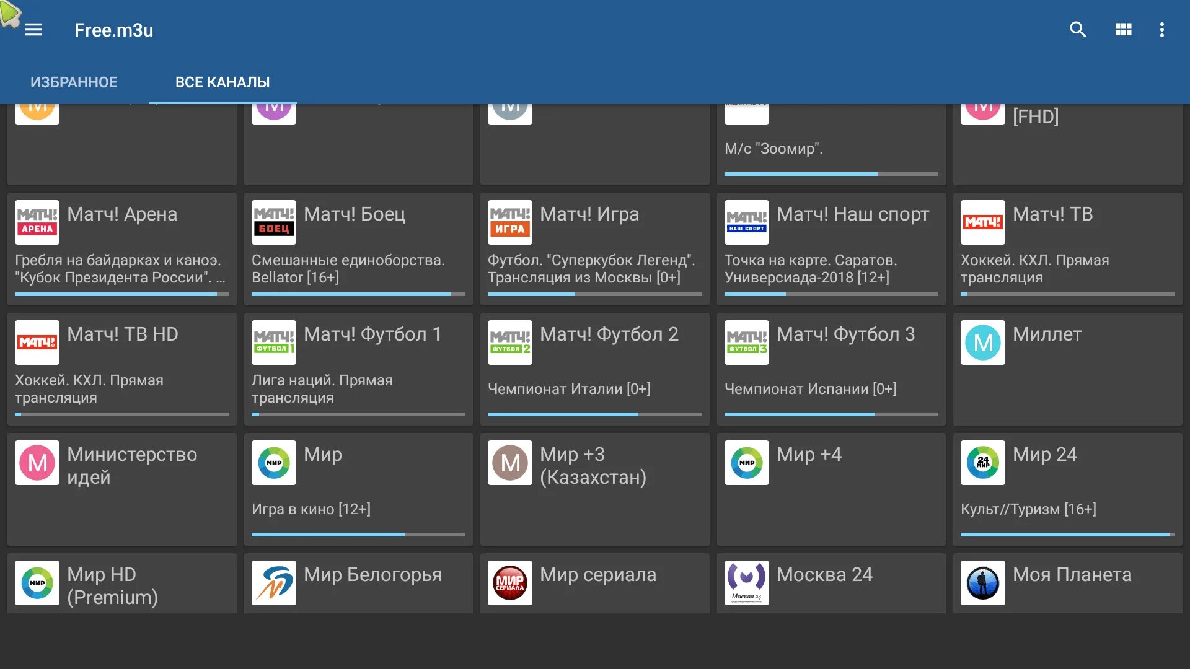
Task: Open the Миллет channel tile
Action: [x=1067, y=369]
